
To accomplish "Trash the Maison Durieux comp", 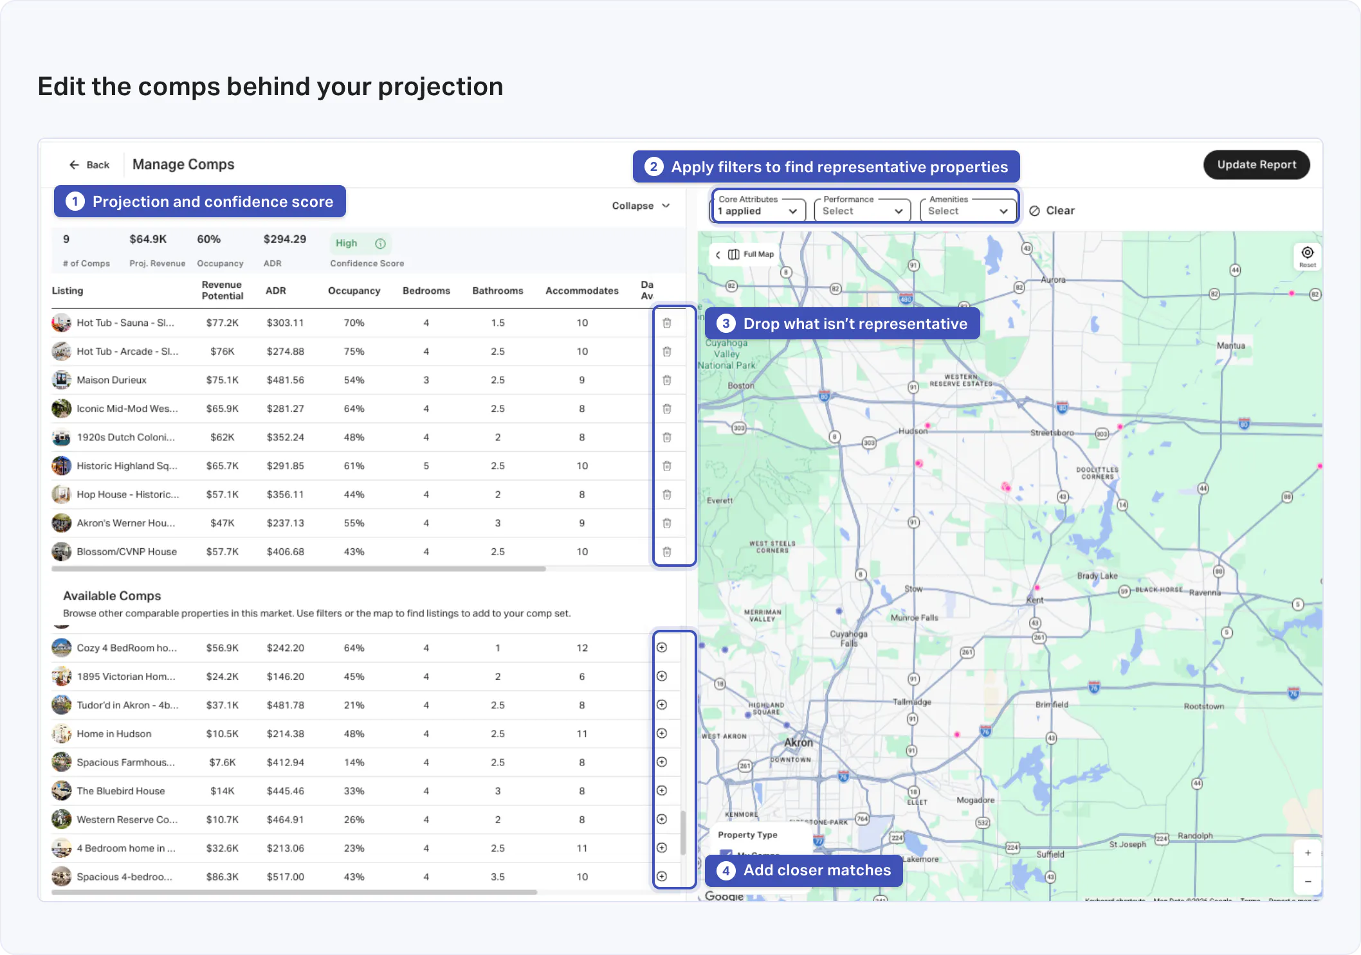I will pyautogui.click(x=667, y=380).
